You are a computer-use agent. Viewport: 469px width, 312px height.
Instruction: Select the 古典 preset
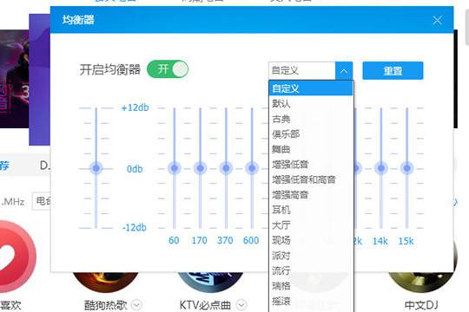311,119
